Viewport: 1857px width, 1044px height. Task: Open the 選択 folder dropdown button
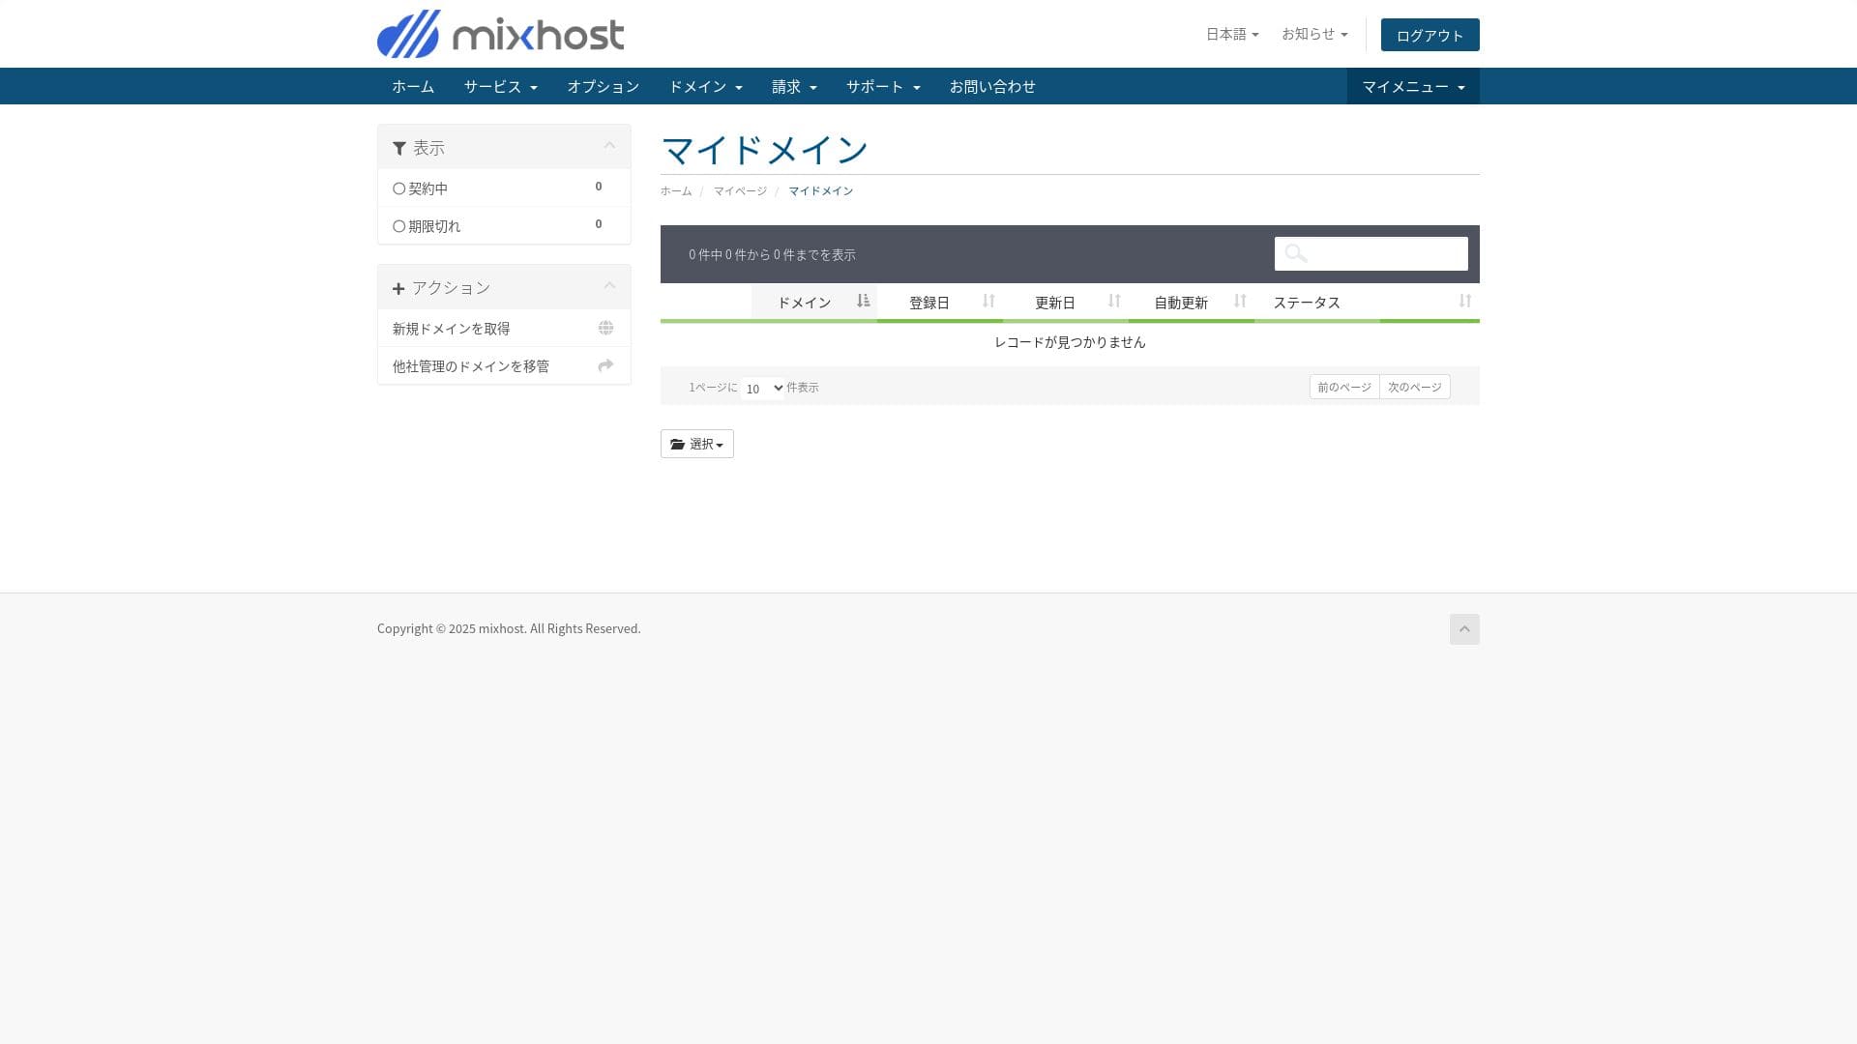tap(696, 444)
